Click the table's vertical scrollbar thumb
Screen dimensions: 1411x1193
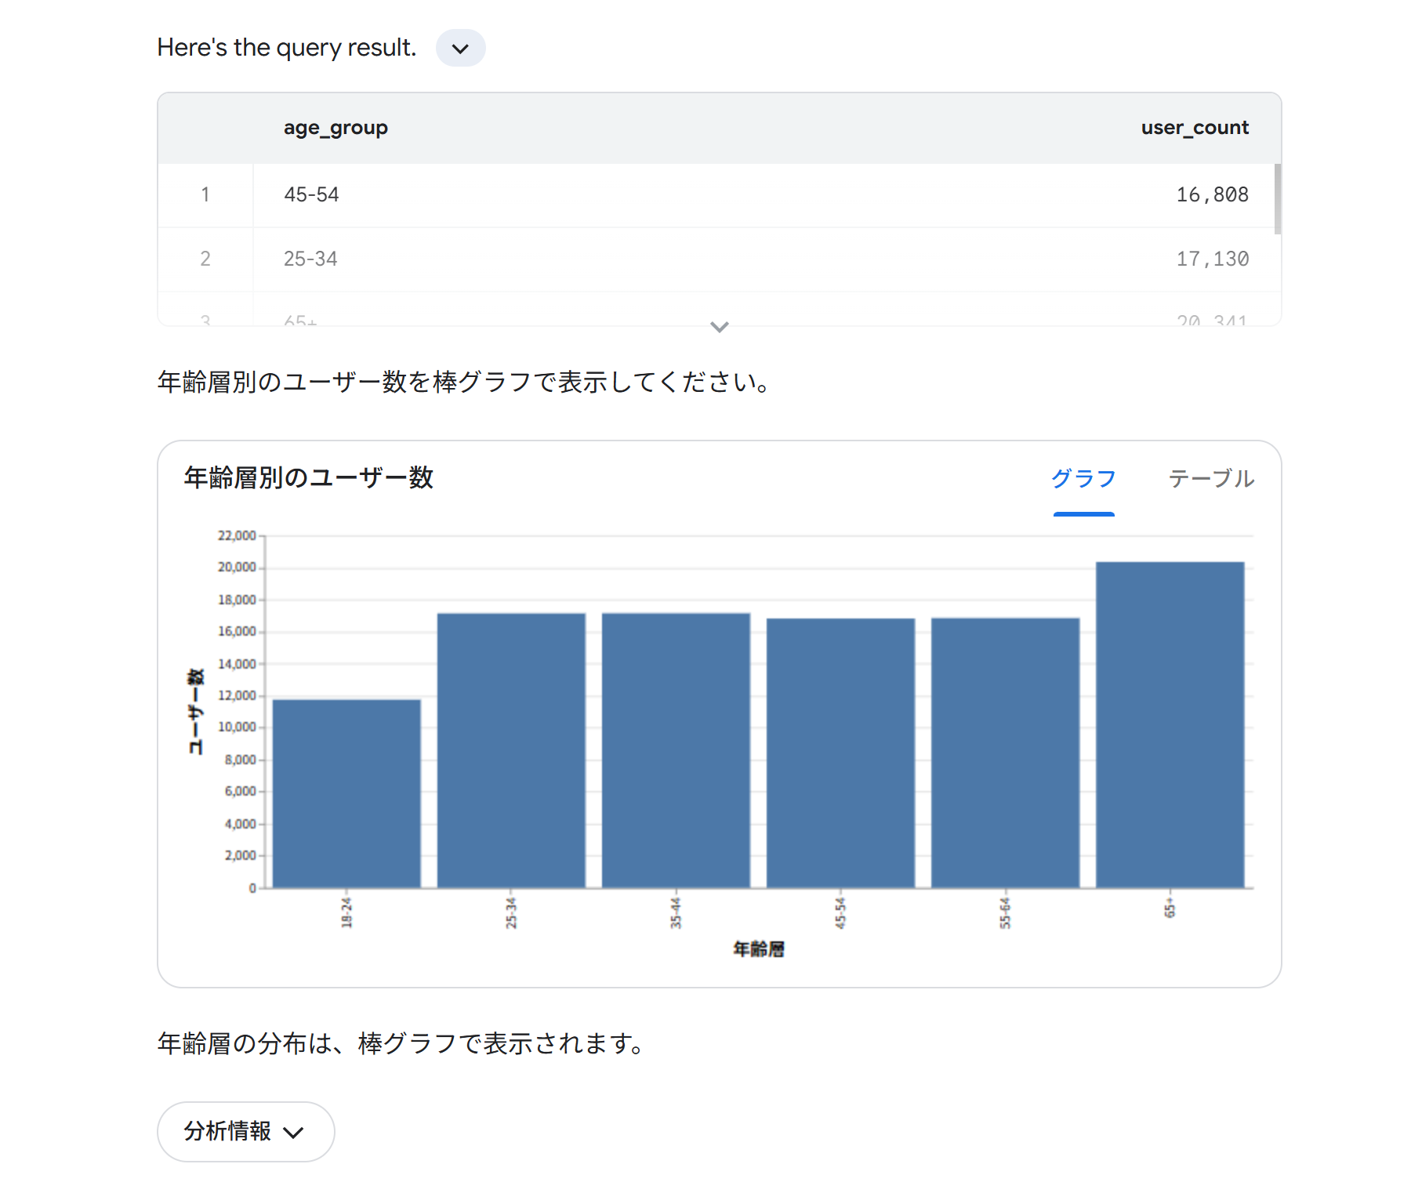(1277, 199)
